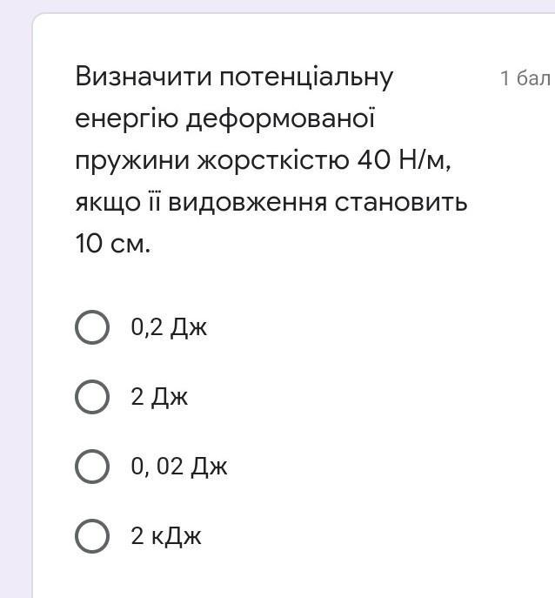Click the '0, 02 Дж' answer label text
Image resolution: width=555 pixels, height=598 pixels.
point(179,467)
